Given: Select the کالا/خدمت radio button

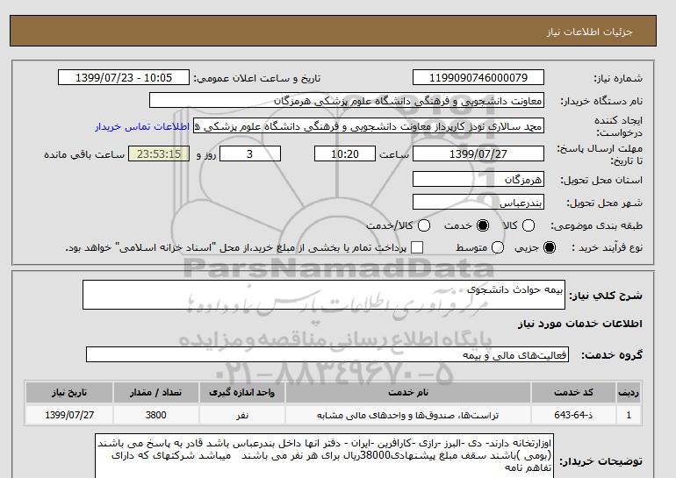Looking at the screenshot, I should click(424, 225).
